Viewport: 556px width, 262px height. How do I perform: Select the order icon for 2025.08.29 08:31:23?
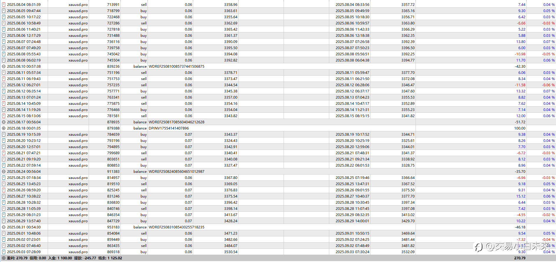pos(4,215)
